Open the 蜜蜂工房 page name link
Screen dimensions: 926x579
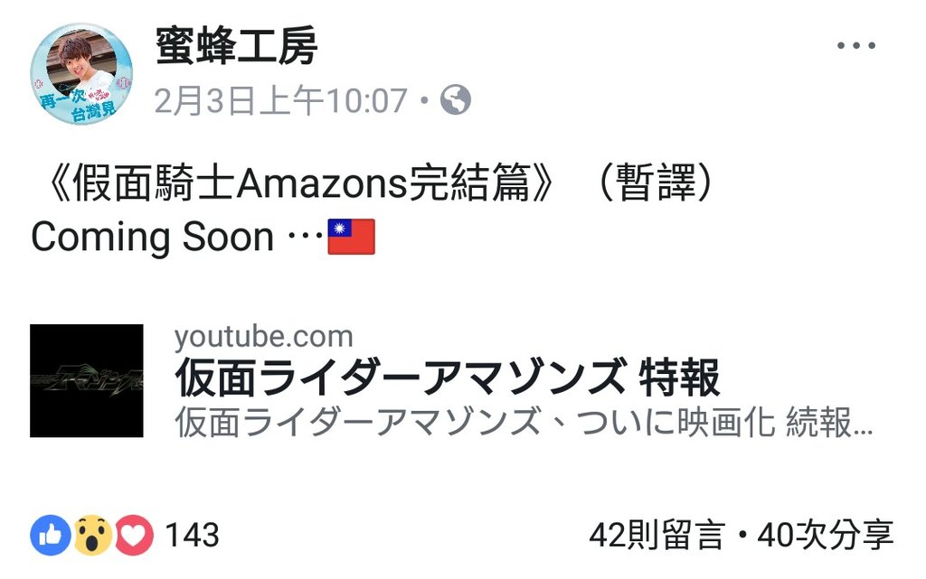237,46
